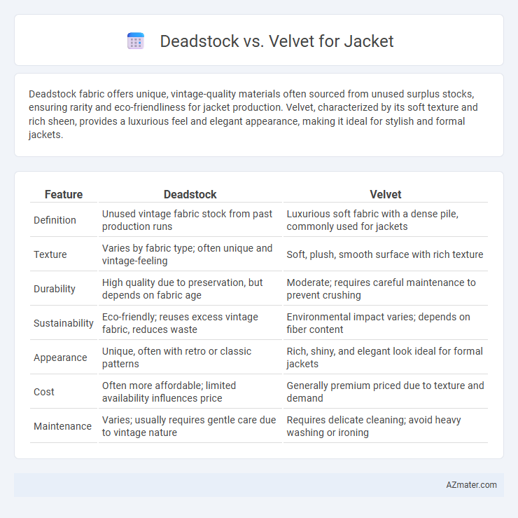Click 'Requires delicate cleaning' Velvet maintenance cell
This screenshot has height=518, width=518.
374,426
